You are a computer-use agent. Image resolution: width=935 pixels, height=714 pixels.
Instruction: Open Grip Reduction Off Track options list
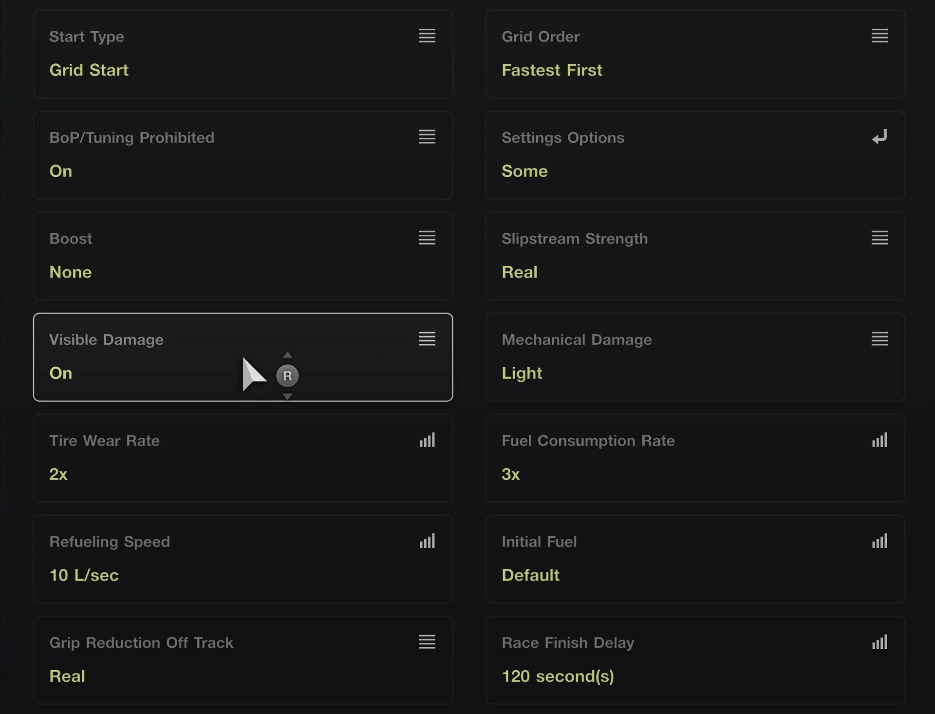(x=427, y=642)
